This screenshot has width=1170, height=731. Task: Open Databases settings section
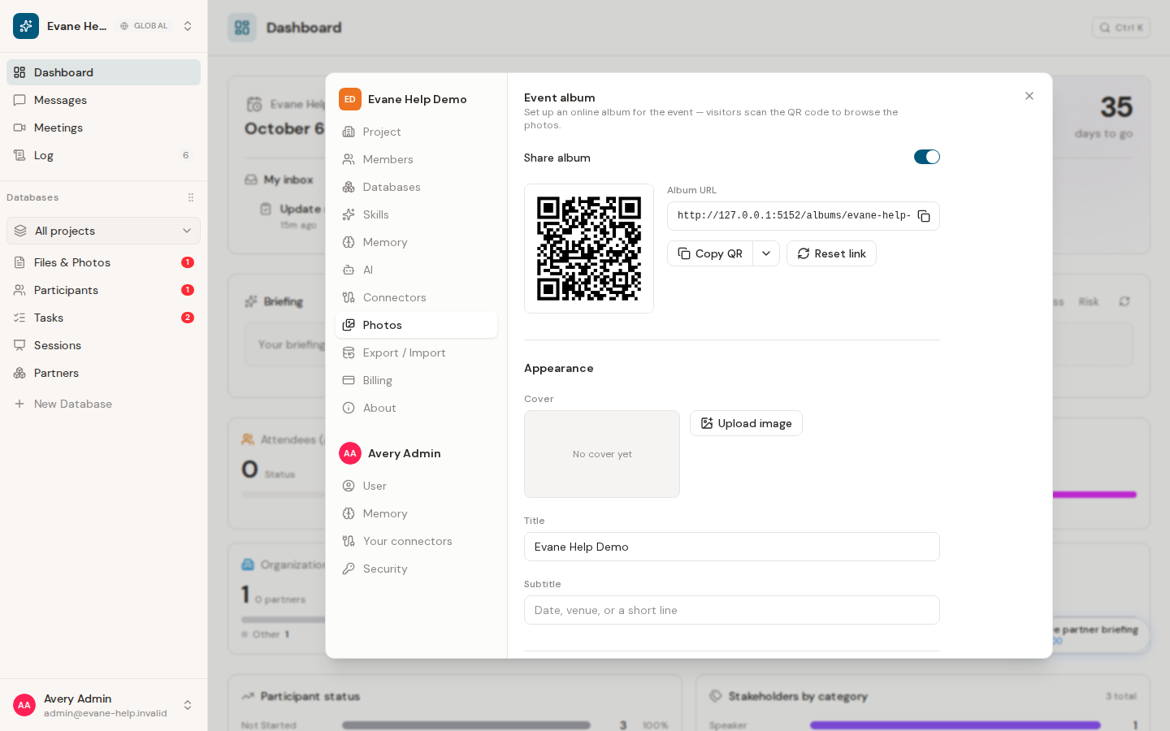[416, 187]
